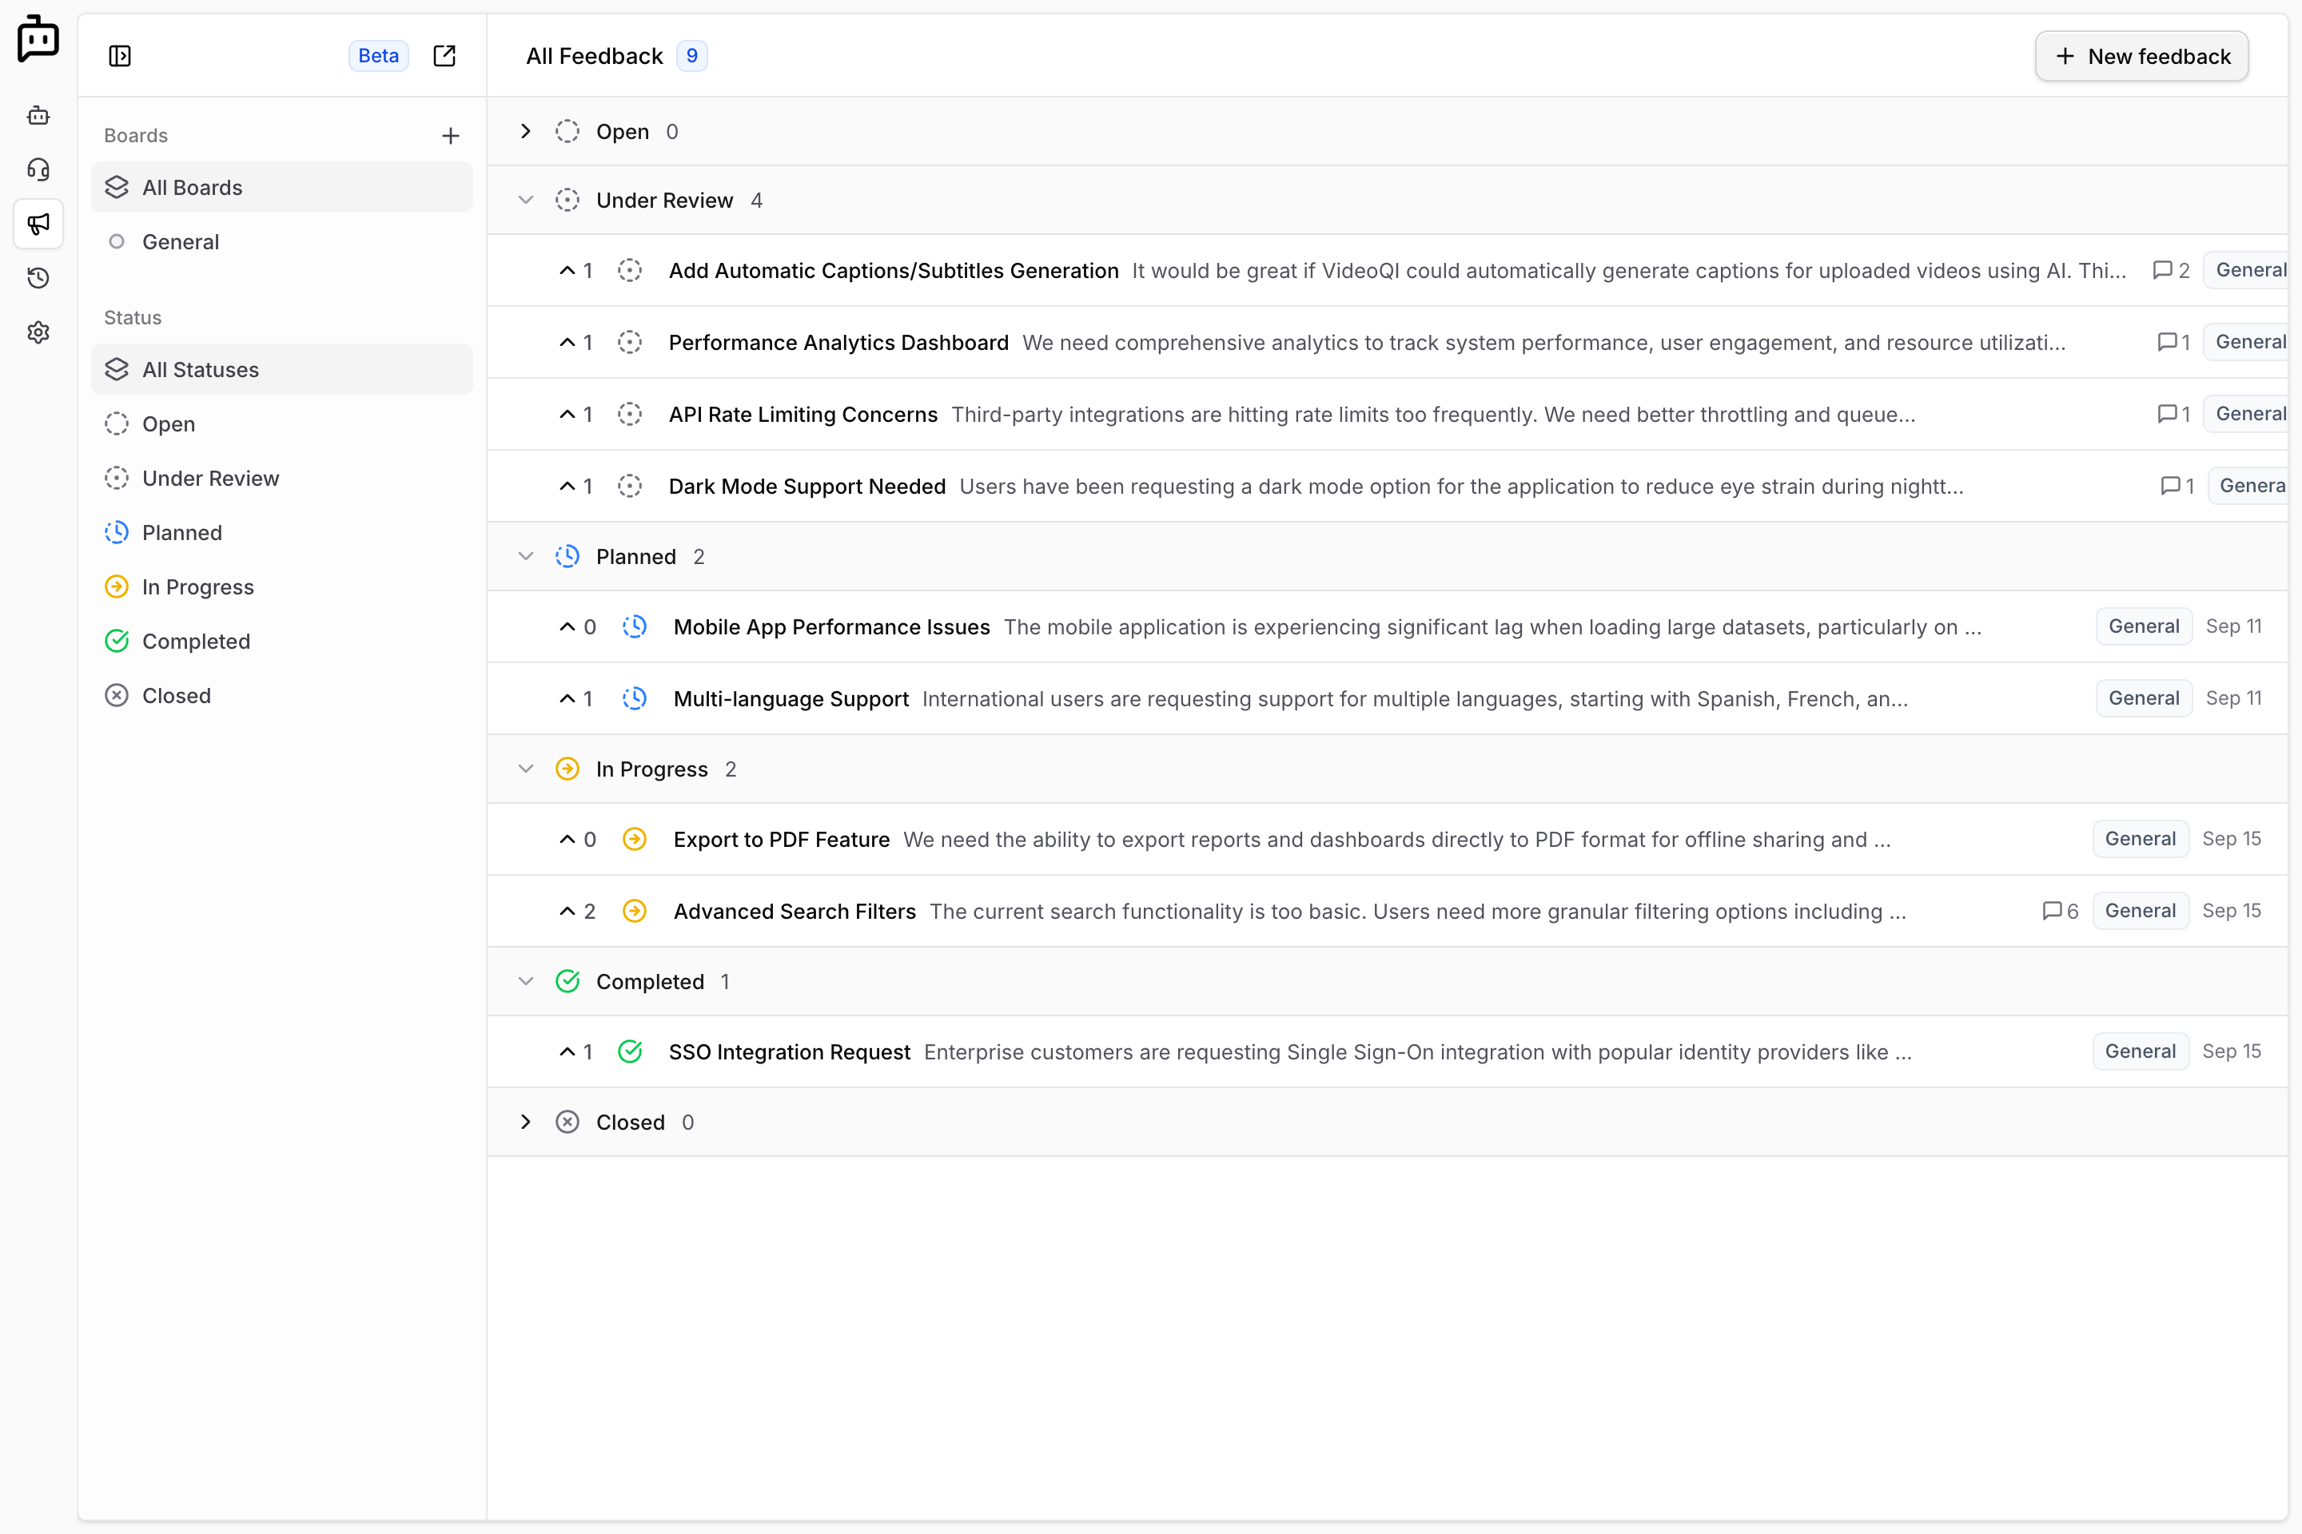Upvote the Export to PDF Feature post
The width and height of the screenshot is (2302, 1534).
568,838
